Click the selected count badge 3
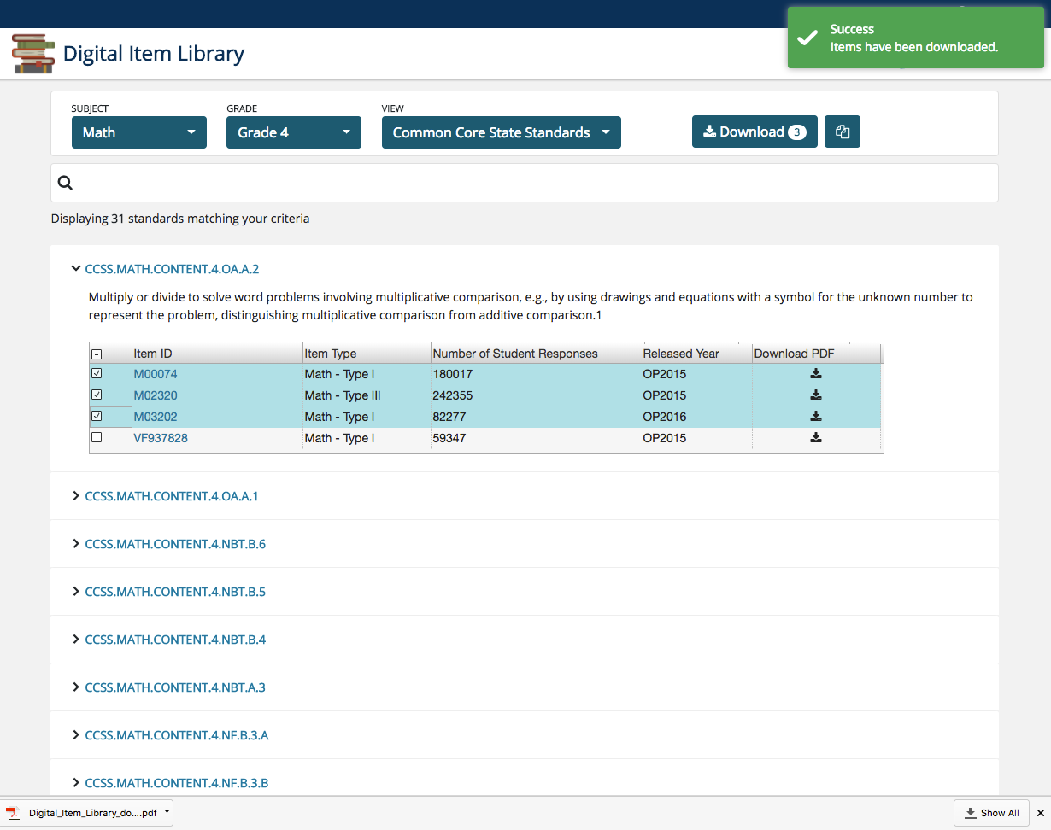 796,132
